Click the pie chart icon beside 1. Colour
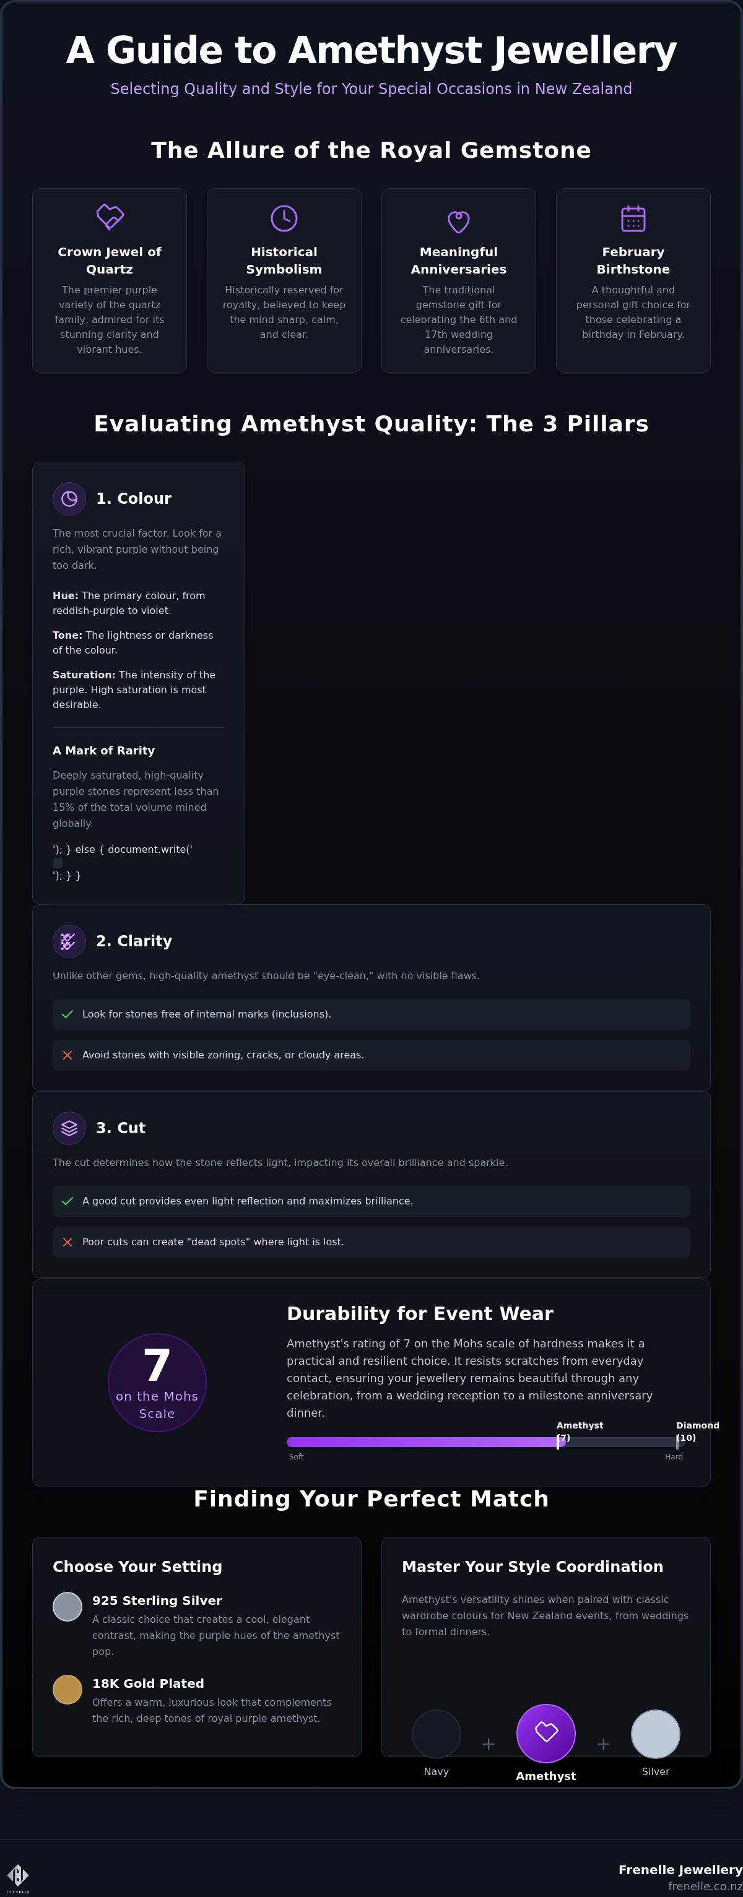743x1897 pixels. (x=69, y=499)
